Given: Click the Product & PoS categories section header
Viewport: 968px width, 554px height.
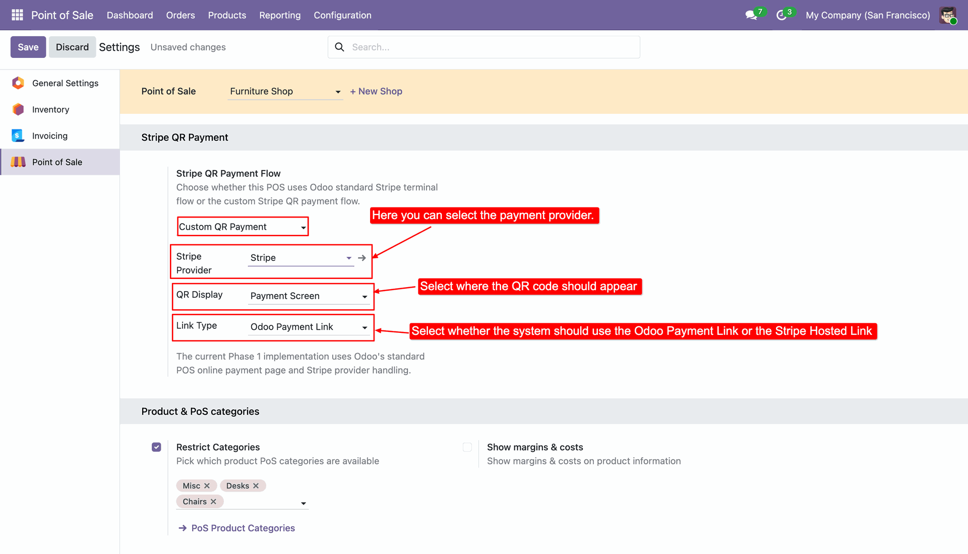Looking at the screenshot, I should point(200,411).
